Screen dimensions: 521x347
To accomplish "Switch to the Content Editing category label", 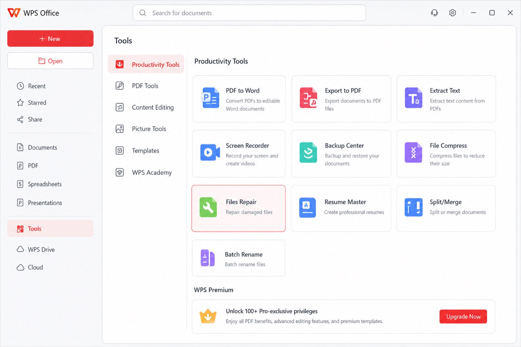I will tap(153, 107).
